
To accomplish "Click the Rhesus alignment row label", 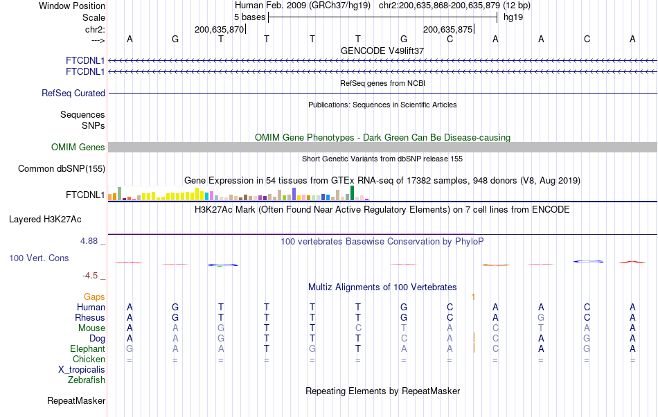I will pos(90,317).
